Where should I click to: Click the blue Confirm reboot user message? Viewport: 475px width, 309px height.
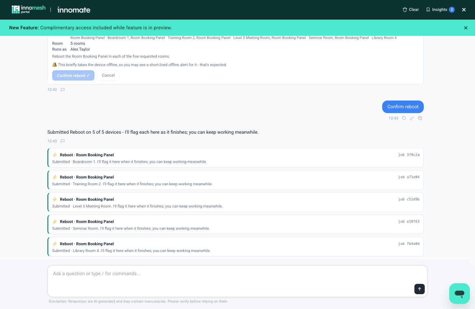click(403, 107)
